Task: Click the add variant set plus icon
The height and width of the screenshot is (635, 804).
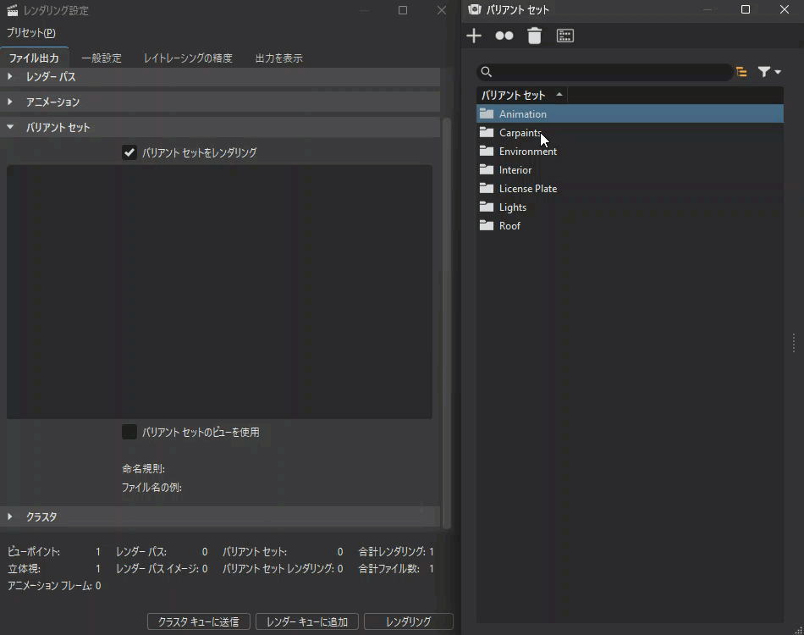Action: (474, 36)
